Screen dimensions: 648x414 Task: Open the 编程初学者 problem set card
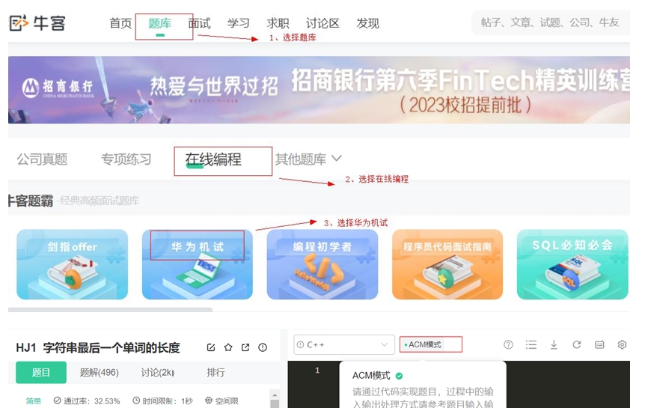(x=323, y=264)
